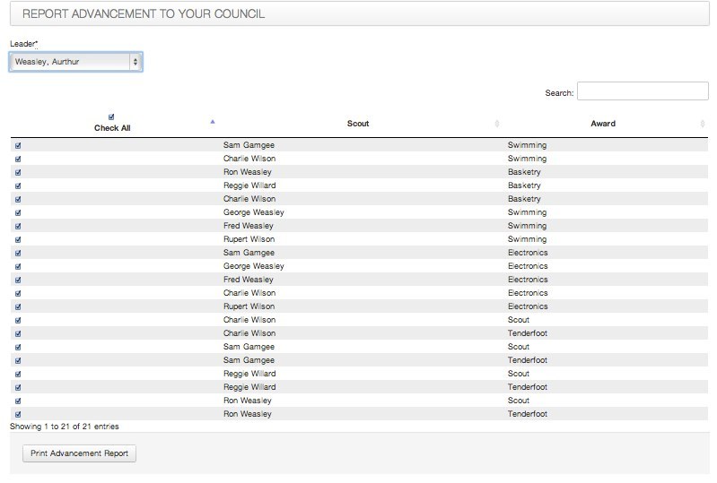Uncheck Charlie Wilson Scout row checkbox

click(18, 320)
